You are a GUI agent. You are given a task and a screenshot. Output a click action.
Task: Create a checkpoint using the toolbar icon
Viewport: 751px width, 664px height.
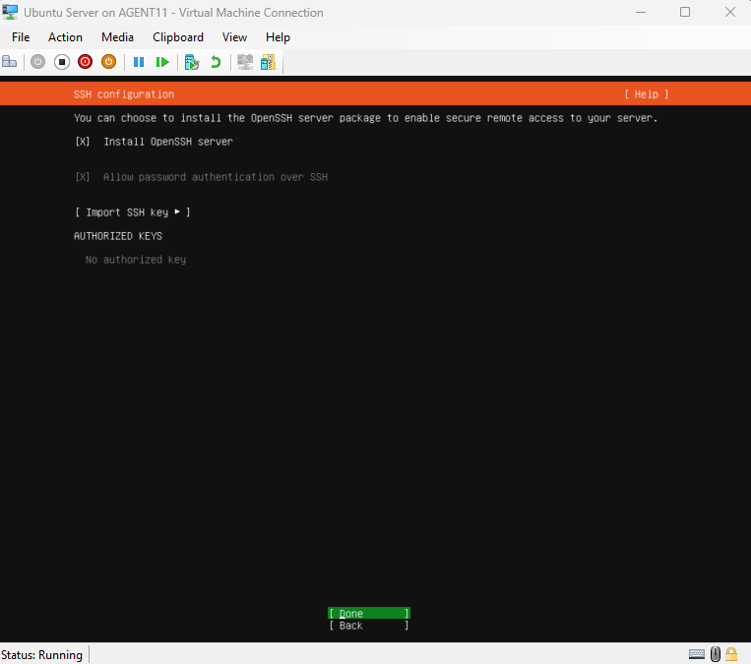[192, 62]
